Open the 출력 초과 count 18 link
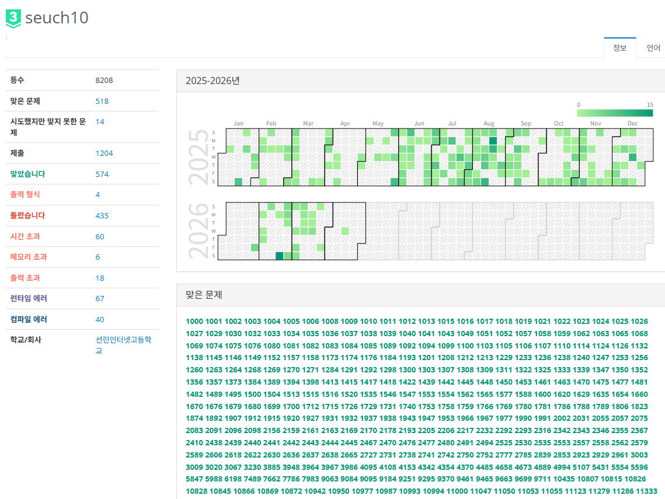The width and height of the screenshot is (665, 499). 100,278
